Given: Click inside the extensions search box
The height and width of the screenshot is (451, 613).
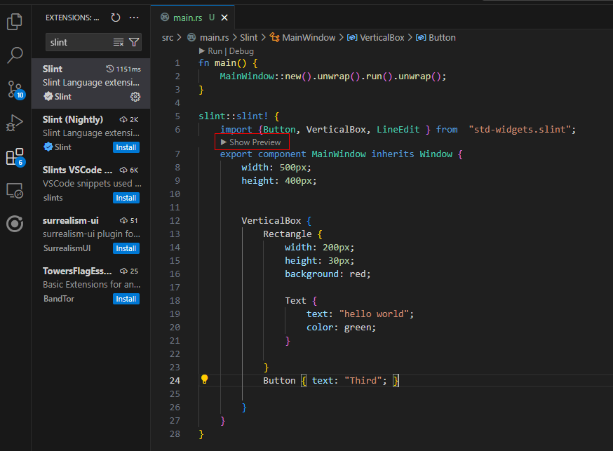Looking at the screenshot, I should pos(77,42).
